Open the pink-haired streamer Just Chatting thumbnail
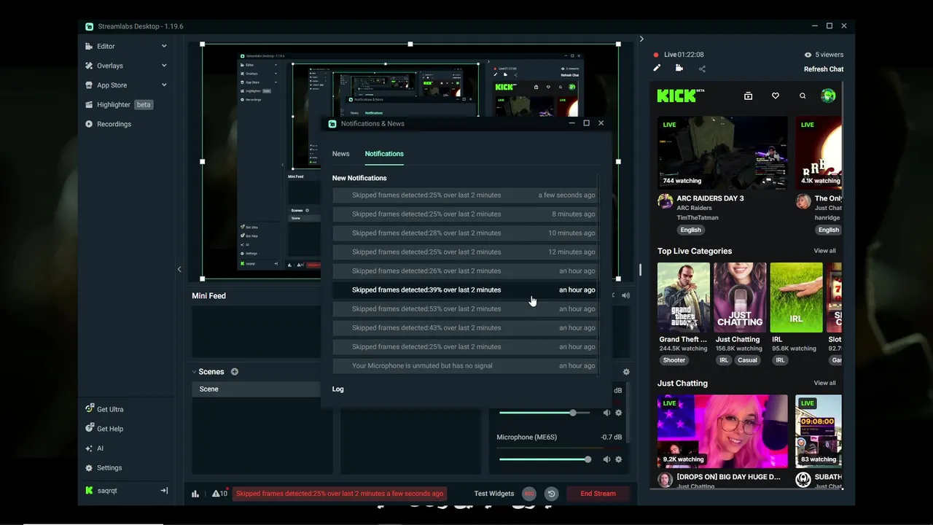933x525 pixels. [722, 431]
